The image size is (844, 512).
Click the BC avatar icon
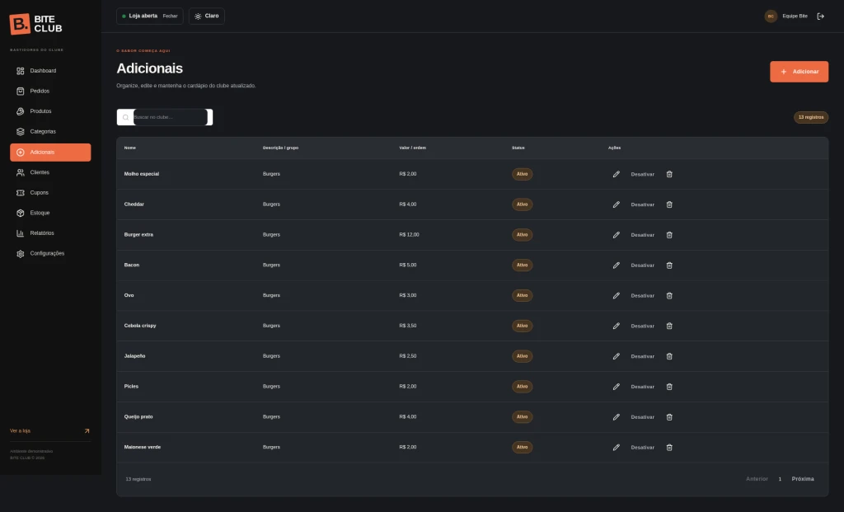pyautogui.click(x=771, y=16)
